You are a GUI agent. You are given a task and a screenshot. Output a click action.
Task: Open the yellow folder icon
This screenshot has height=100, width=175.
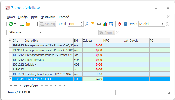pyautogui.click(x=28, y=24)
